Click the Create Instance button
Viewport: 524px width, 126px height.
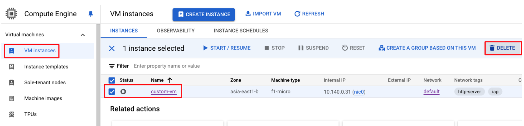click(204, 14)
